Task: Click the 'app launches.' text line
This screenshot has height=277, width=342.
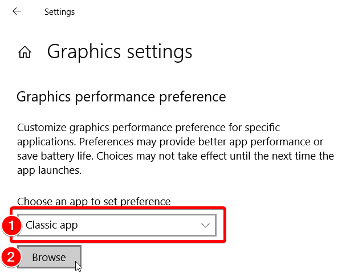Action: (49, 170)
